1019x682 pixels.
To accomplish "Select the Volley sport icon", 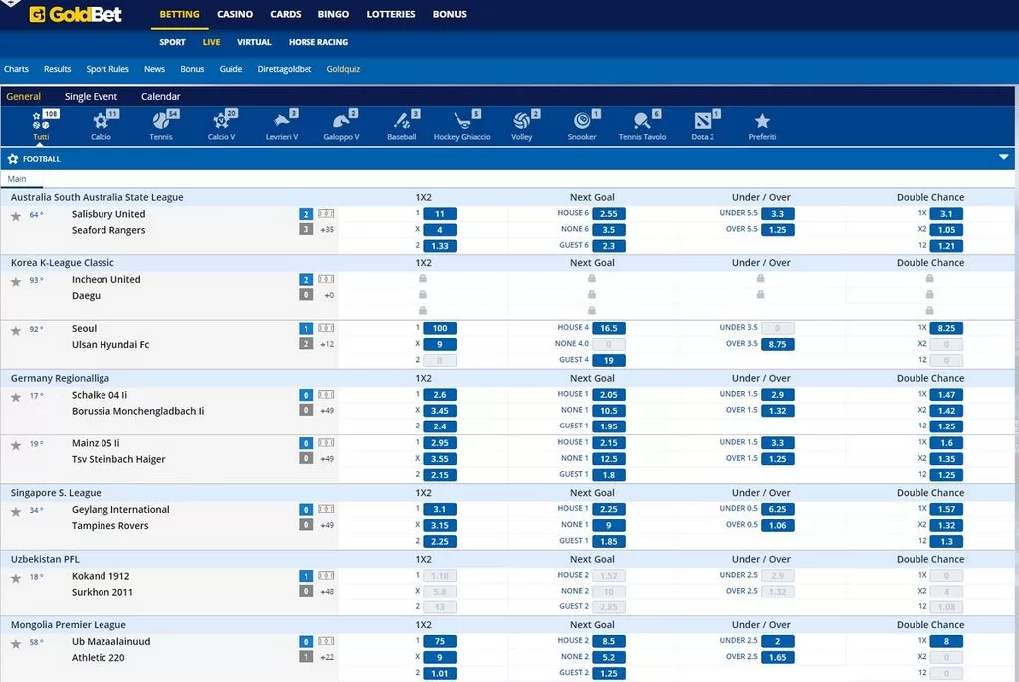I will click(x=522, y=121).
